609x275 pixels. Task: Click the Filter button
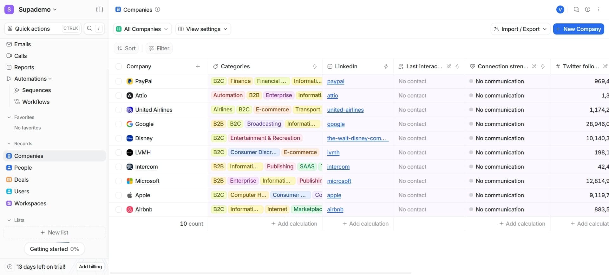159,48
